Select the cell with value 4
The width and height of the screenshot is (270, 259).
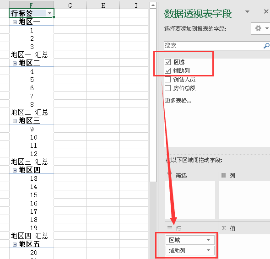(32, 71)
